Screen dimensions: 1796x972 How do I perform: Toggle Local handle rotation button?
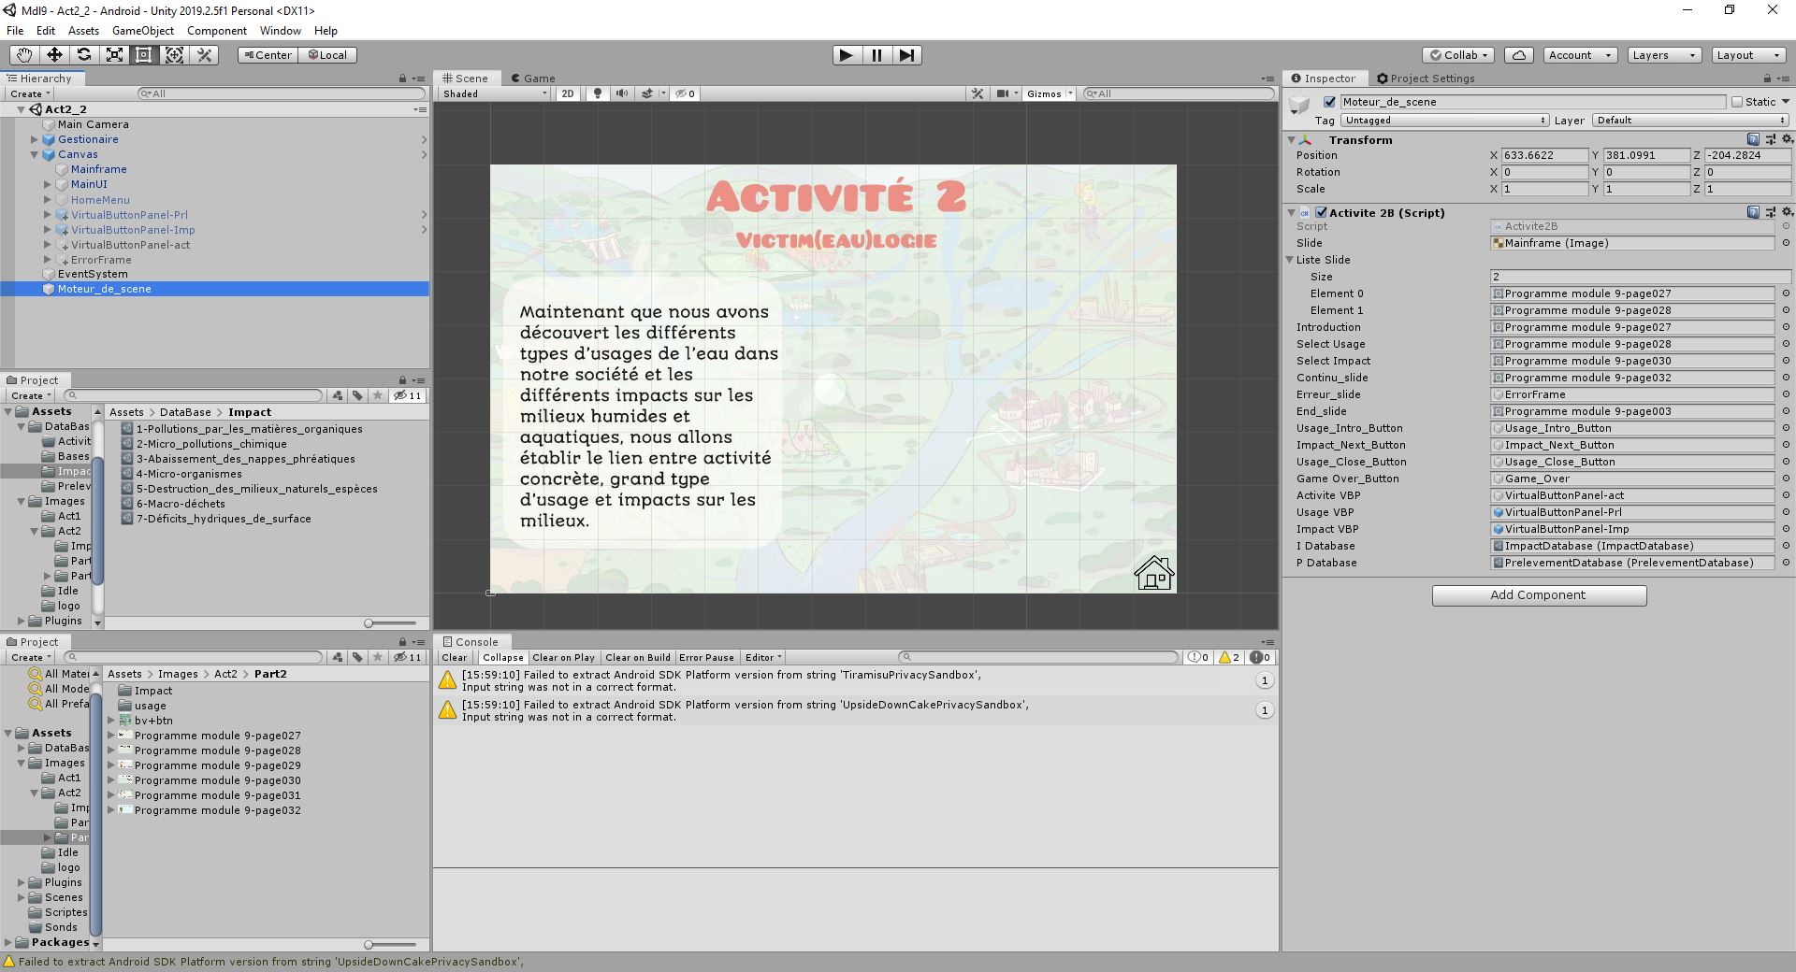(328, 55)
